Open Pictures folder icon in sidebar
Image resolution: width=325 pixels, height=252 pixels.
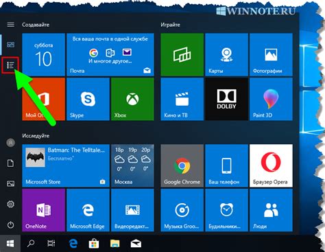point(10,183)
